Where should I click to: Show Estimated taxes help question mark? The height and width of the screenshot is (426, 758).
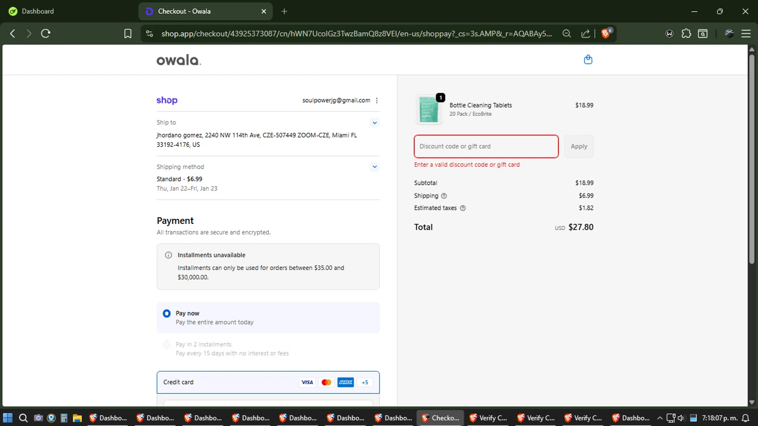(x=462, y=208)
